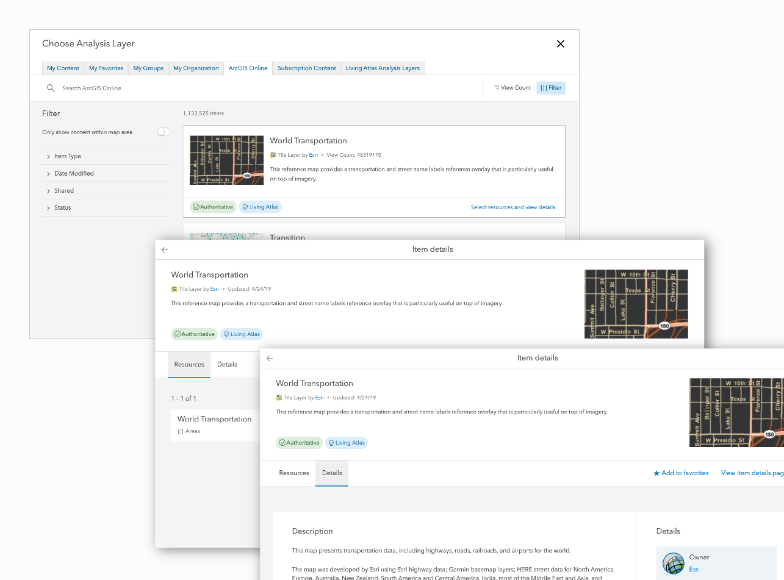Click the Authoritative badge on the search result card

(213, 207)
